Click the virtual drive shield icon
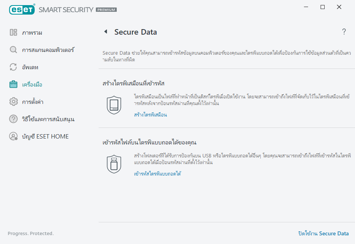The width and height of the screenshot is (355, 244). tap(114, 105)
